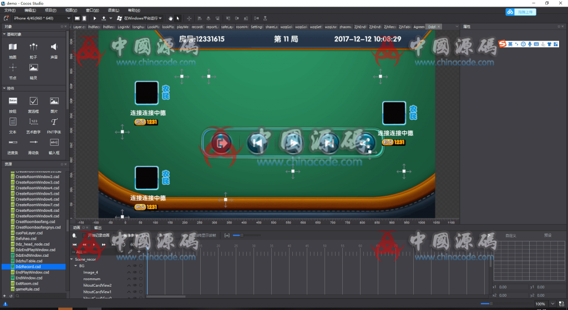Open the 编辑(E) menu
The height and width of the screenshot is (310, 568).
click(30, 10)
